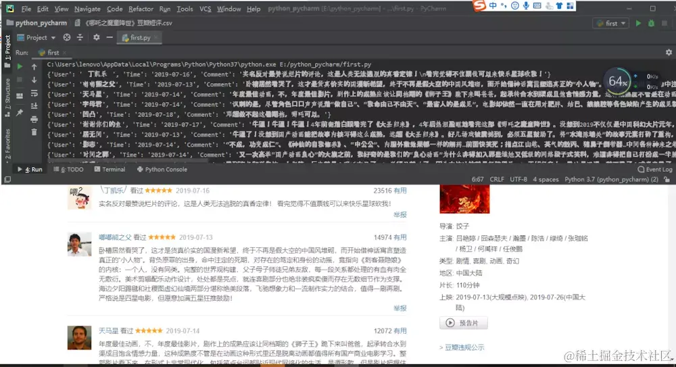Open the Edit menu
The image size is (676, 367).
pos(43,9)
